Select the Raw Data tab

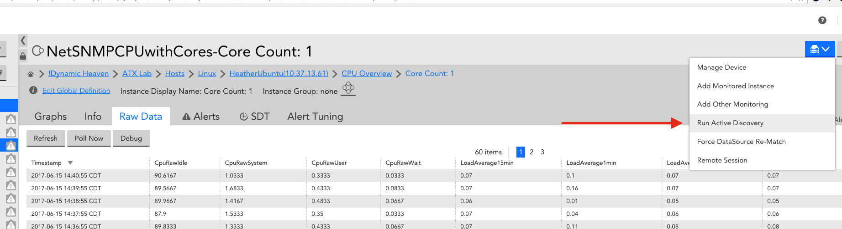pos(141,117)
